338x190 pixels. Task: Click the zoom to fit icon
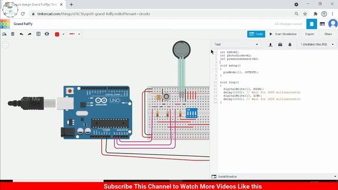(5, 44)
